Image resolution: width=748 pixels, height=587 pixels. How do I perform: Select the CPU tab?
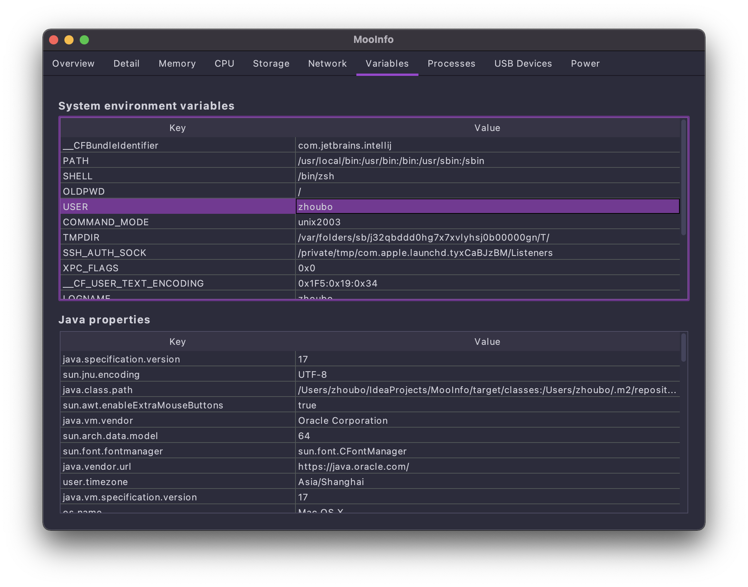pyautogui.click(x=224, y=64)
